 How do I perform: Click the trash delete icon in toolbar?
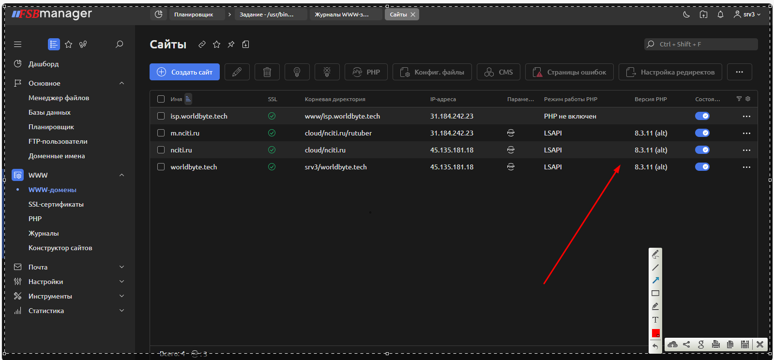point(267,72)
